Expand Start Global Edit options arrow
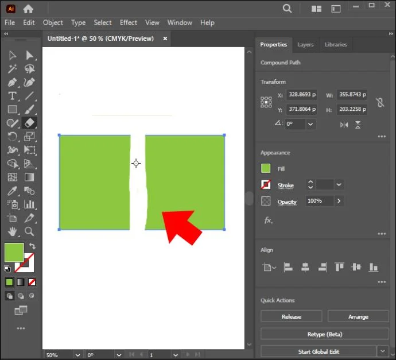This screenshot has width=396, height=360. (383, 351)
